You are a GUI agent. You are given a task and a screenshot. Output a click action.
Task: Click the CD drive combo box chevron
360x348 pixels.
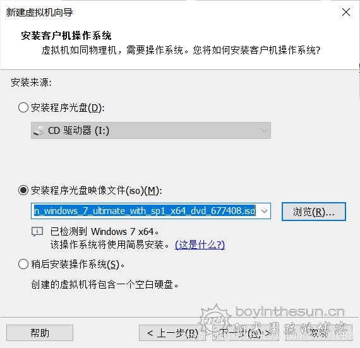coord(264,130)
